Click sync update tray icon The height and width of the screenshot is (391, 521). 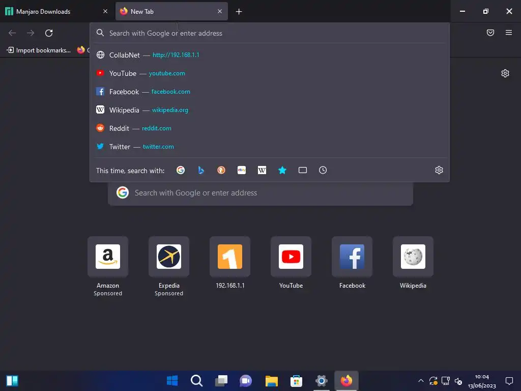(433, 381)
